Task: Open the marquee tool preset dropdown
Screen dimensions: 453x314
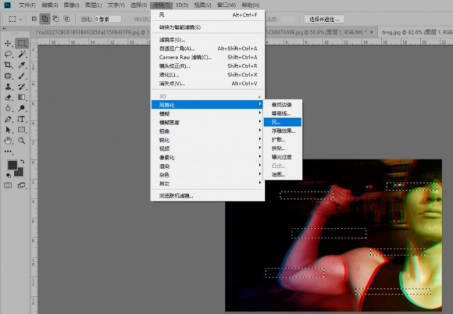Action: pyautogui.click(x=15, y=19)
